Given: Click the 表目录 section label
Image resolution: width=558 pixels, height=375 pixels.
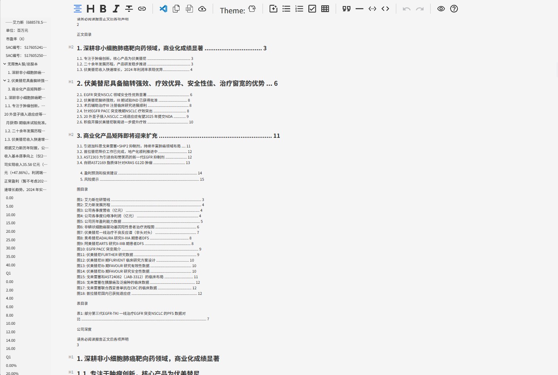Looking at the screenshot, I should [x=82, y=303].
